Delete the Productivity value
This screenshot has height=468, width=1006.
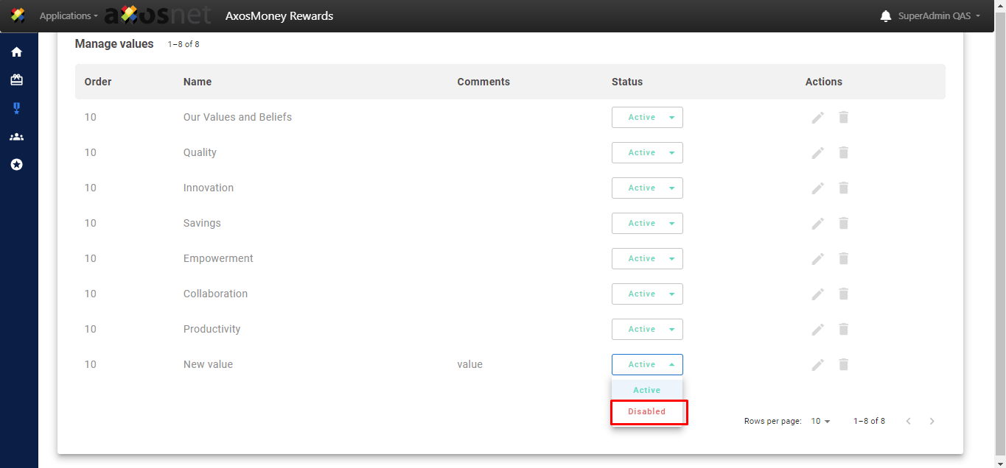(844, 329)
